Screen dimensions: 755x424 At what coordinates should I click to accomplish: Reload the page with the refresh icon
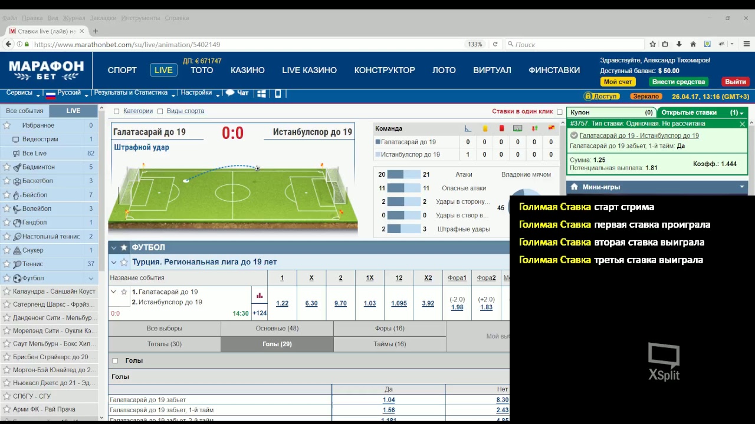[495, 44]
